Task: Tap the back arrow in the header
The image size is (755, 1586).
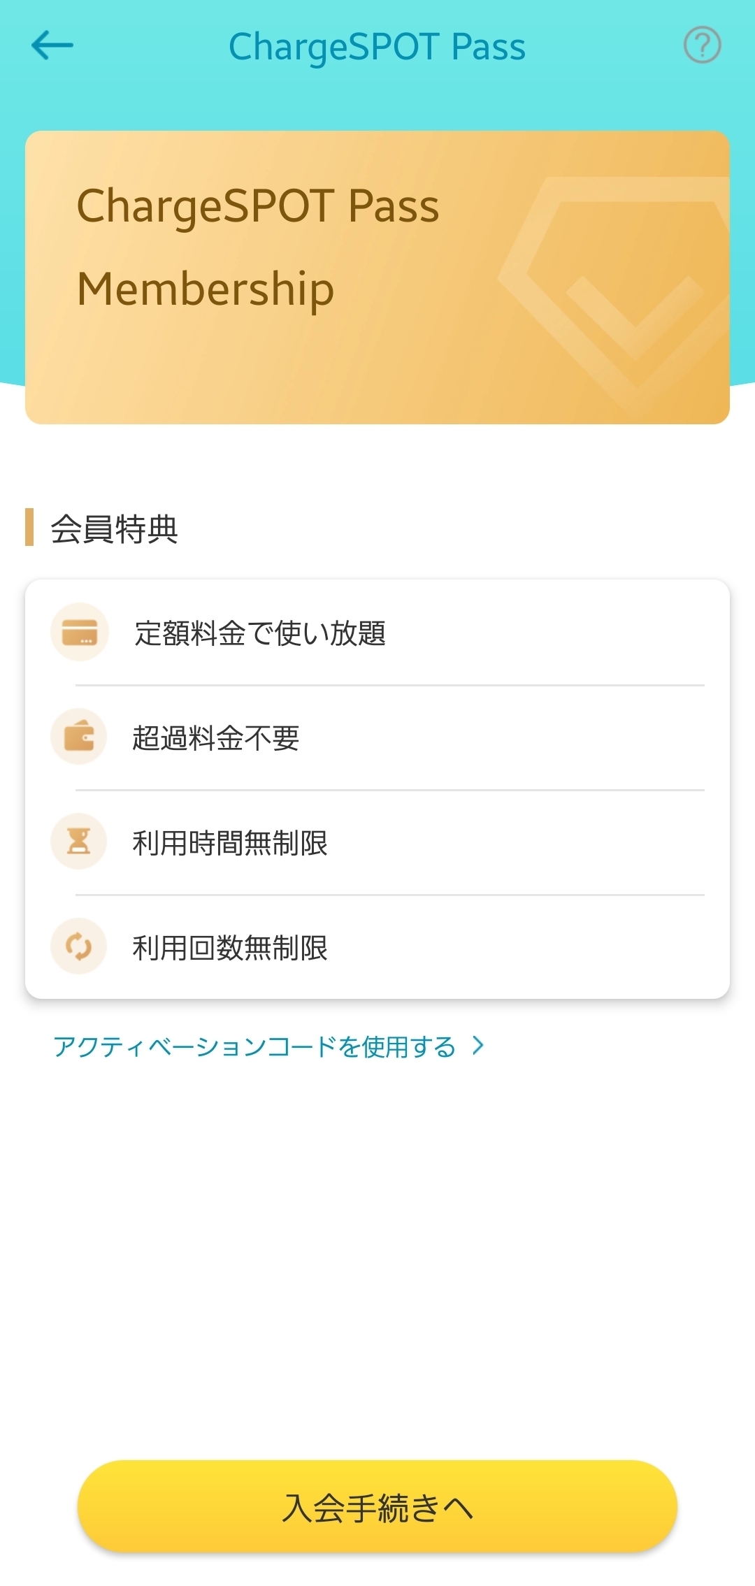Action: click(52, 46)
